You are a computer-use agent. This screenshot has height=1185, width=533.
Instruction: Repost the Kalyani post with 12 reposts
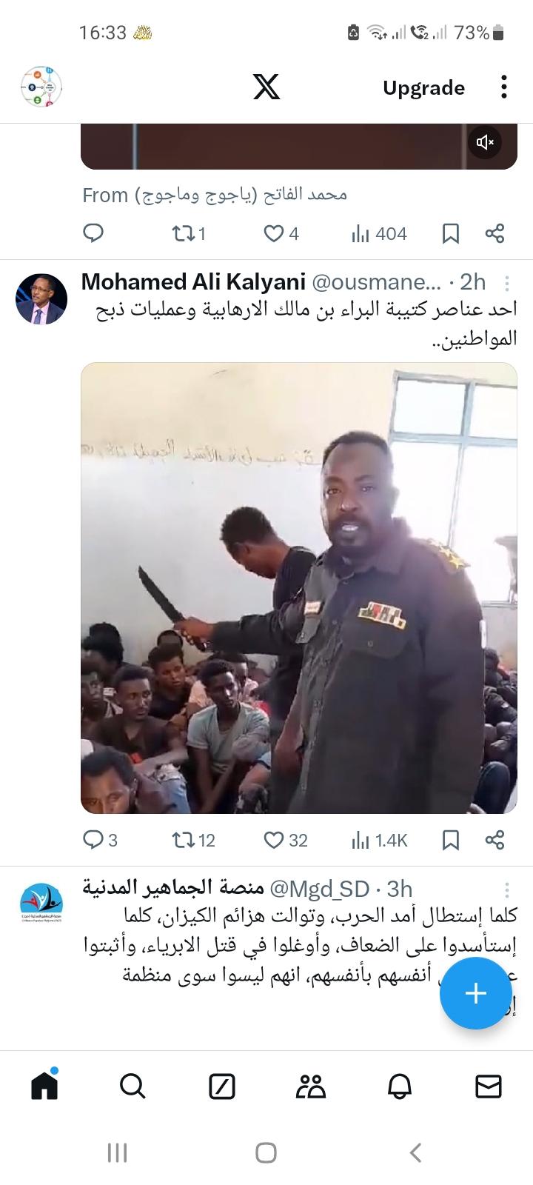click(192, 840)
